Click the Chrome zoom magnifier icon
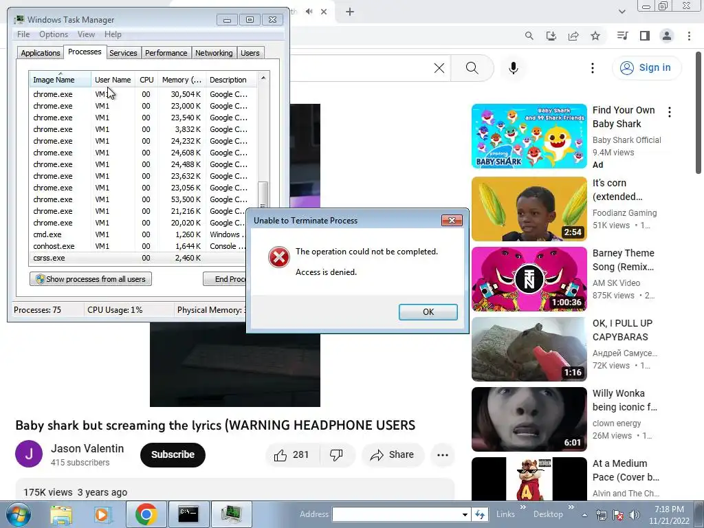This screenshot has height=528, width=704. tap(529, 36)
